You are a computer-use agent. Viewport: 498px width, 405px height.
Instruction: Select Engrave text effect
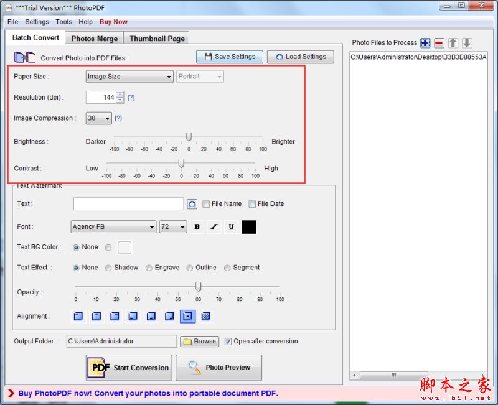(149, 268)
